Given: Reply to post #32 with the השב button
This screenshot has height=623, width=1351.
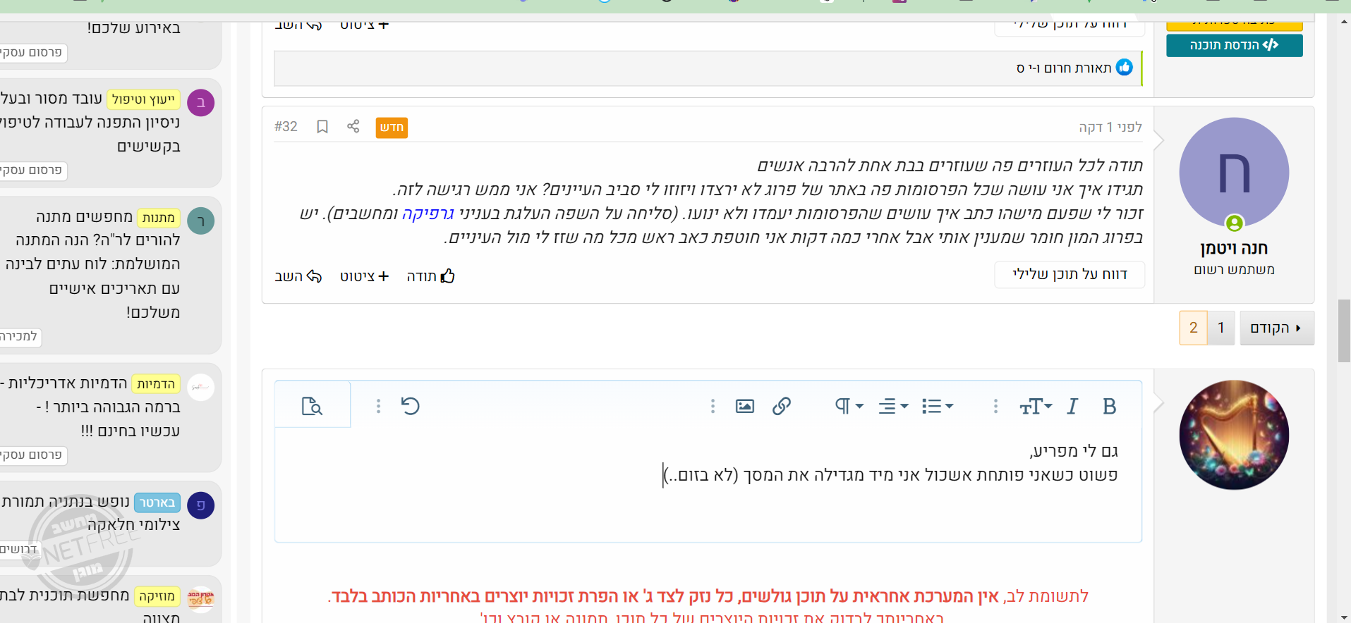Looking at the screenshot, I should click(x=298, y=276).
